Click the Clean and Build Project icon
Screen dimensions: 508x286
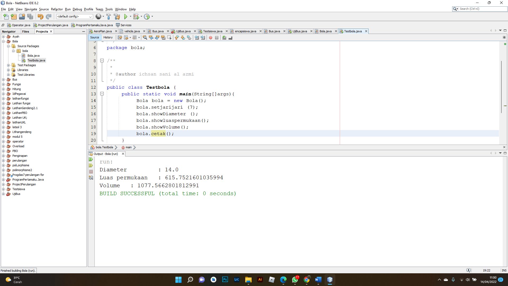(117, 17)
